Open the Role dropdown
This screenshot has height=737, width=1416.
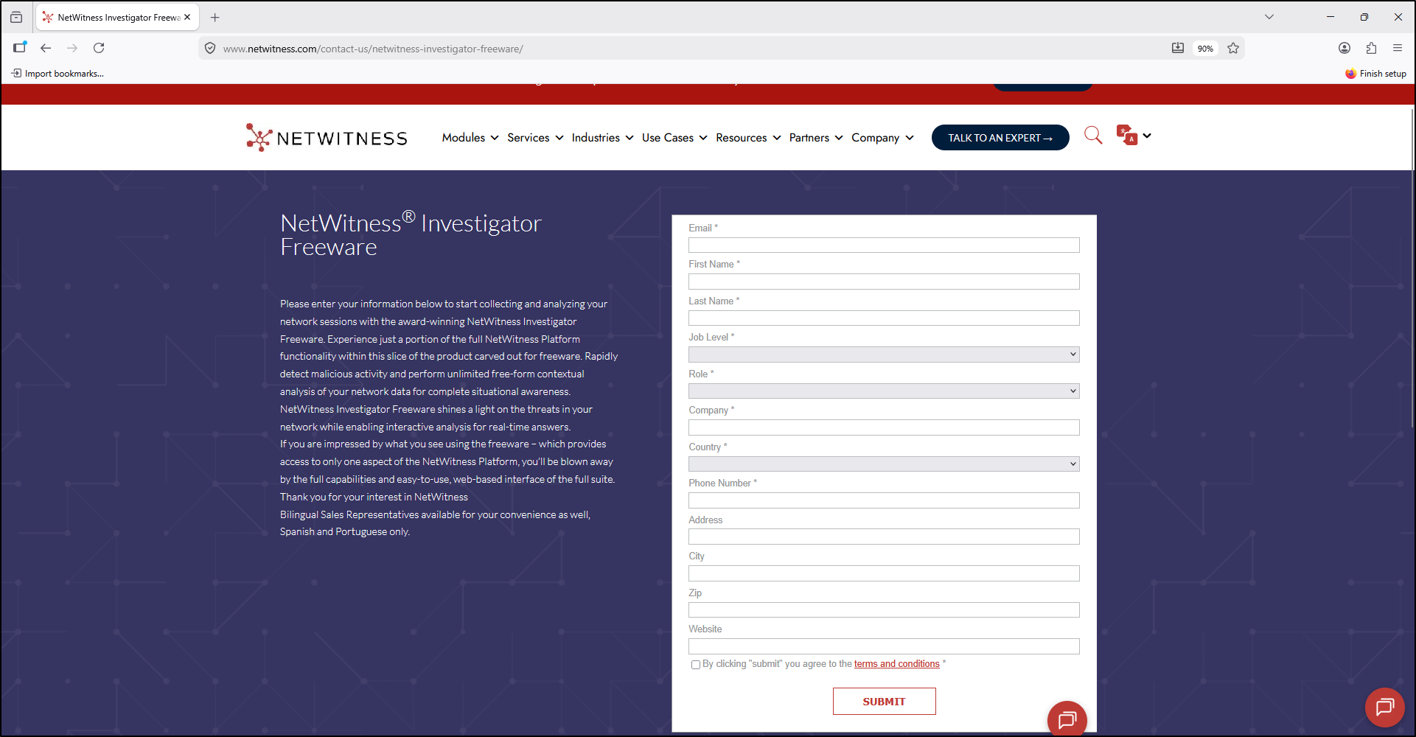884,391
